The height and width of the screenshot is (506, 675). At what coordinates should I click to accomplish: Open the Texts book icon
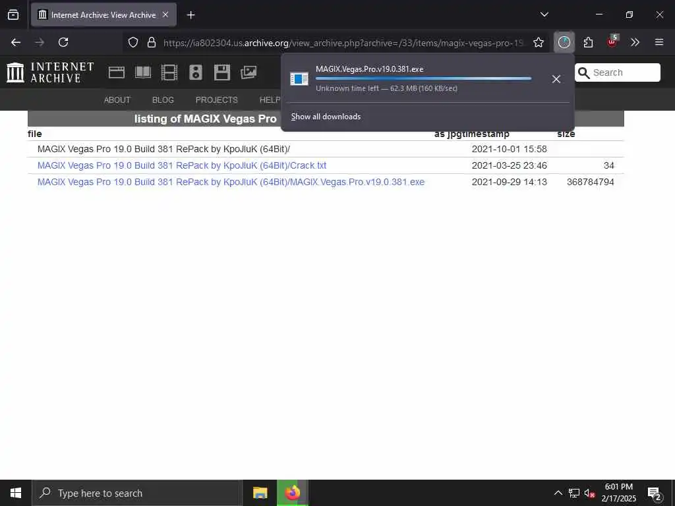click(x=143, y=72)
